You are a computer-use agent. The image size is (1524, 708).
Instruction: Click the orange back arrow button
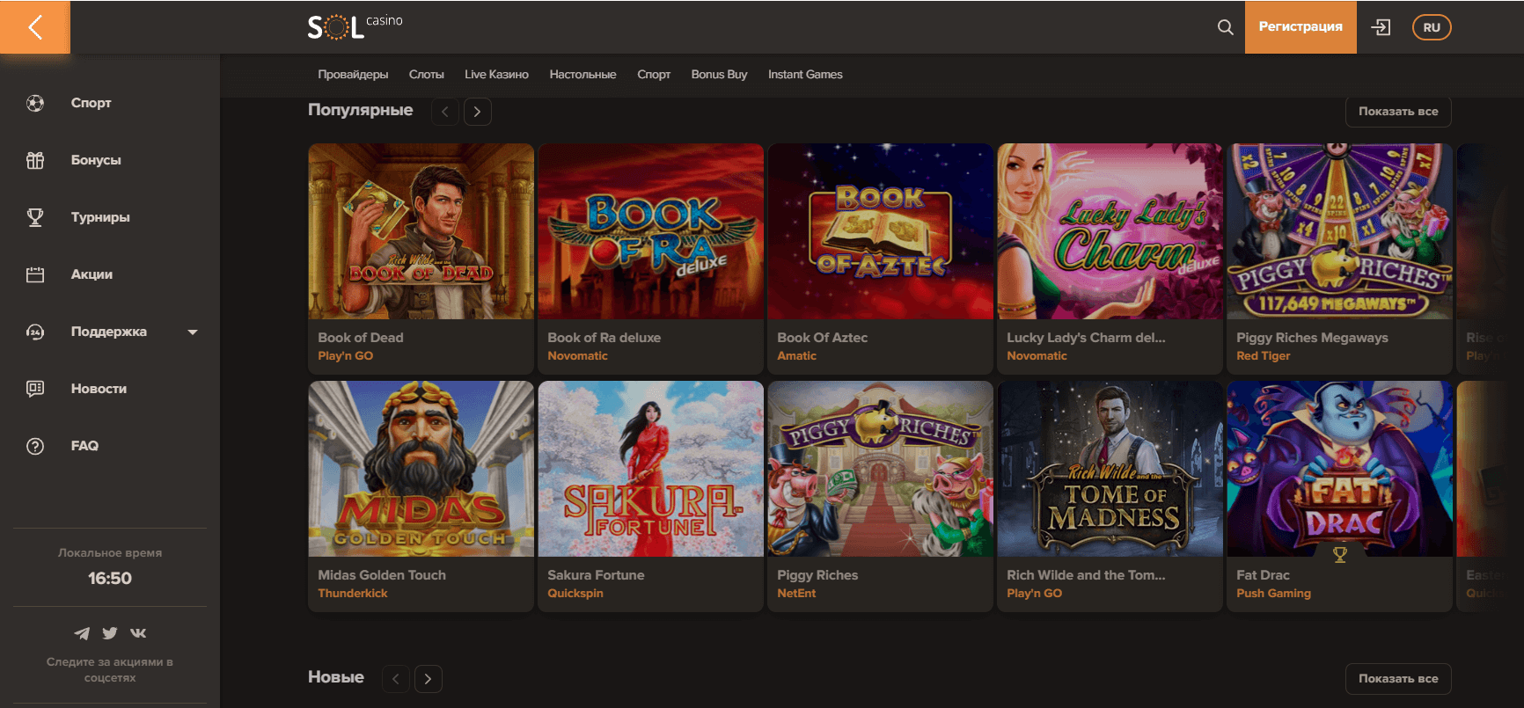click(35, 27)
